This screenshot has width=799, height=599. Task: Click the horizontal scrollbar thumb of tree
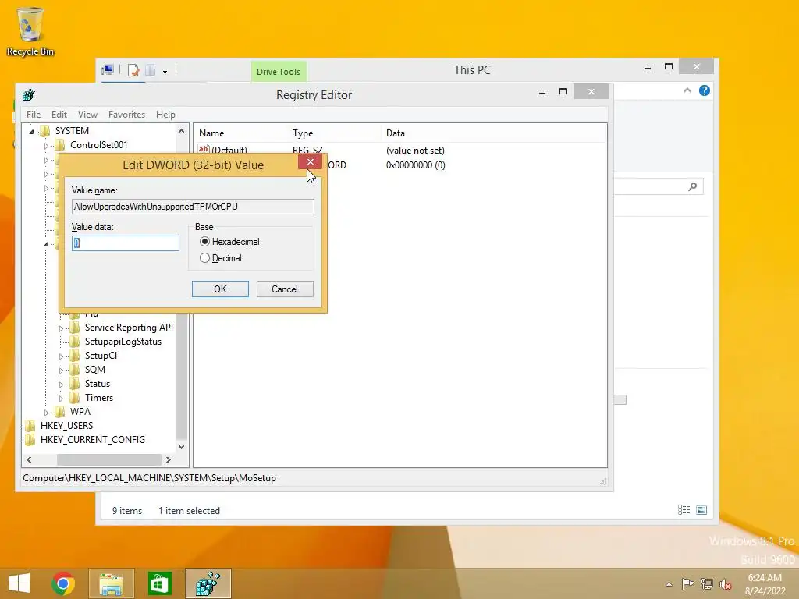coord(108,459)
